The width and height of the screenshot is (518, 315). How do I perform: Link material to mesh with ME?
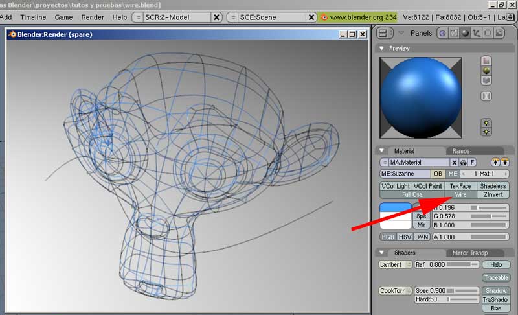coord(452,174)
